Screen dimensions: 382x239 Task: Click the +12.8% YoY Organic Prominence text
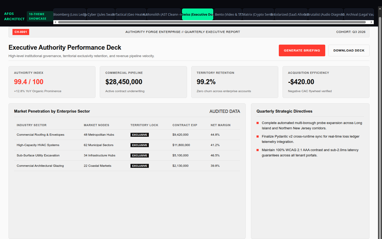click(x=38, y=91)
